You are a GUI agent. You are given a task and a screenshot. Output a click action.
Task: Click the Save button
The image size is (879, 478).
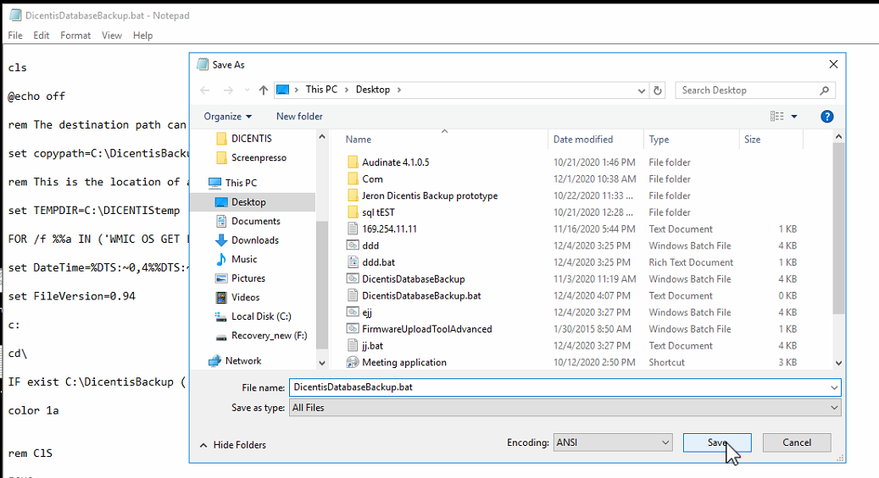(717, 442)
